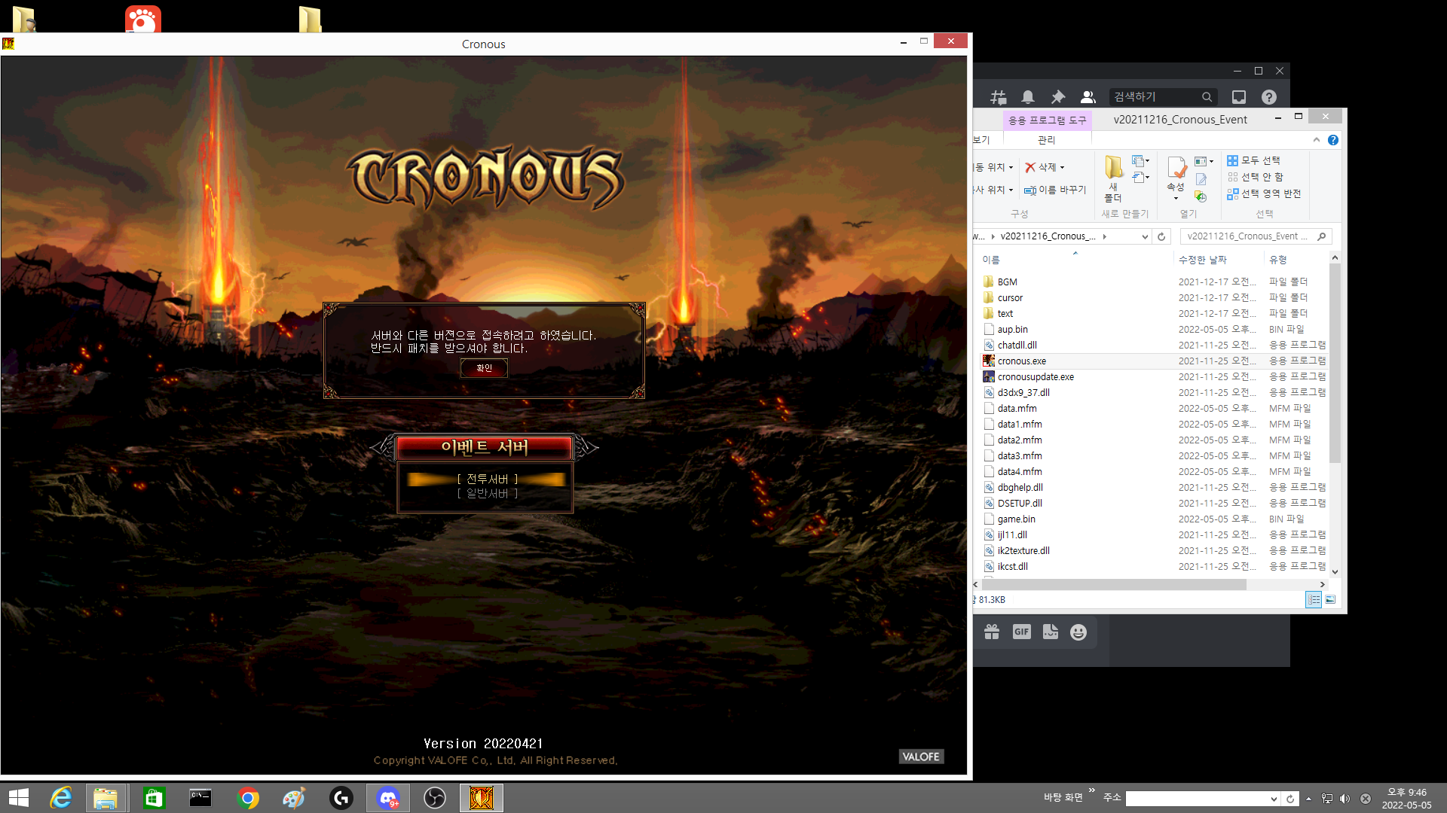Open Internet Explorer from taskbar
Viewport: 1447px width, 813px height.
point(61,798)
